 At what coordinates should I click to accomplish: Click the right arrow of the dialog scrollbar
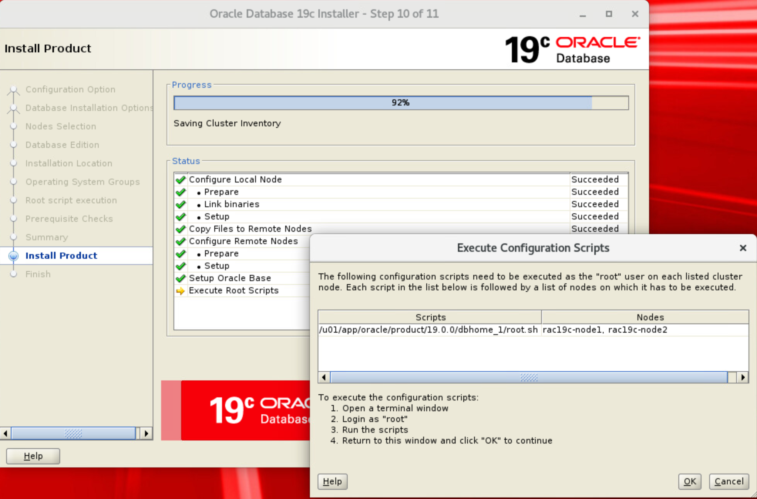(x=742, y=378)
